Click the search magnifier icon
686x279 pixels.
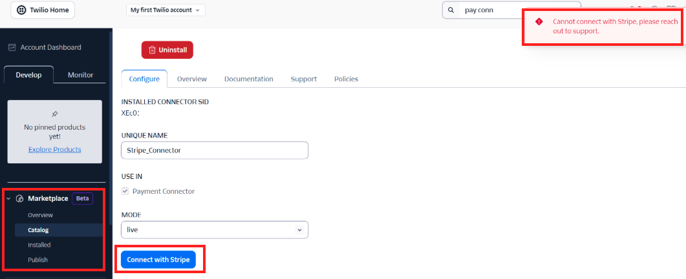(x=451, y=10)
